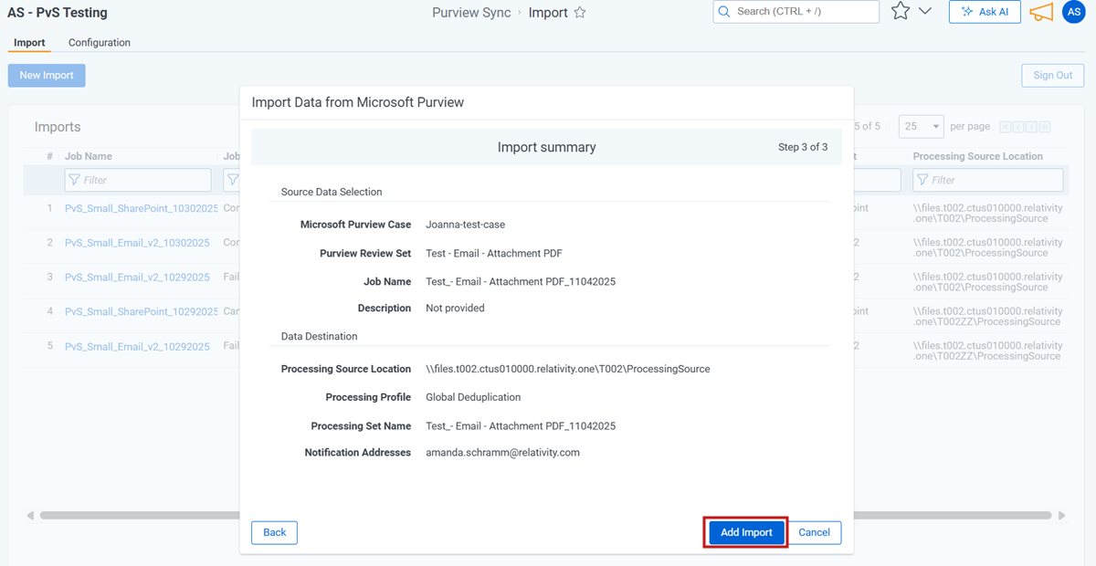Go Back to the previous import step
Viewport: 1096px width, 566px height.
click(274, 532)
